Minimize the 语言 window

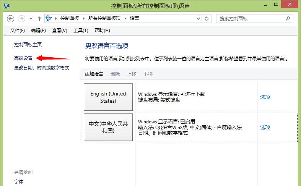[x=266, y=5]
